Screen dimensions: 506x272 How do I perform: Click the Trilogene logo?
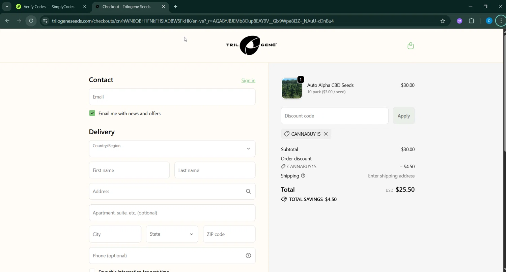252,45
